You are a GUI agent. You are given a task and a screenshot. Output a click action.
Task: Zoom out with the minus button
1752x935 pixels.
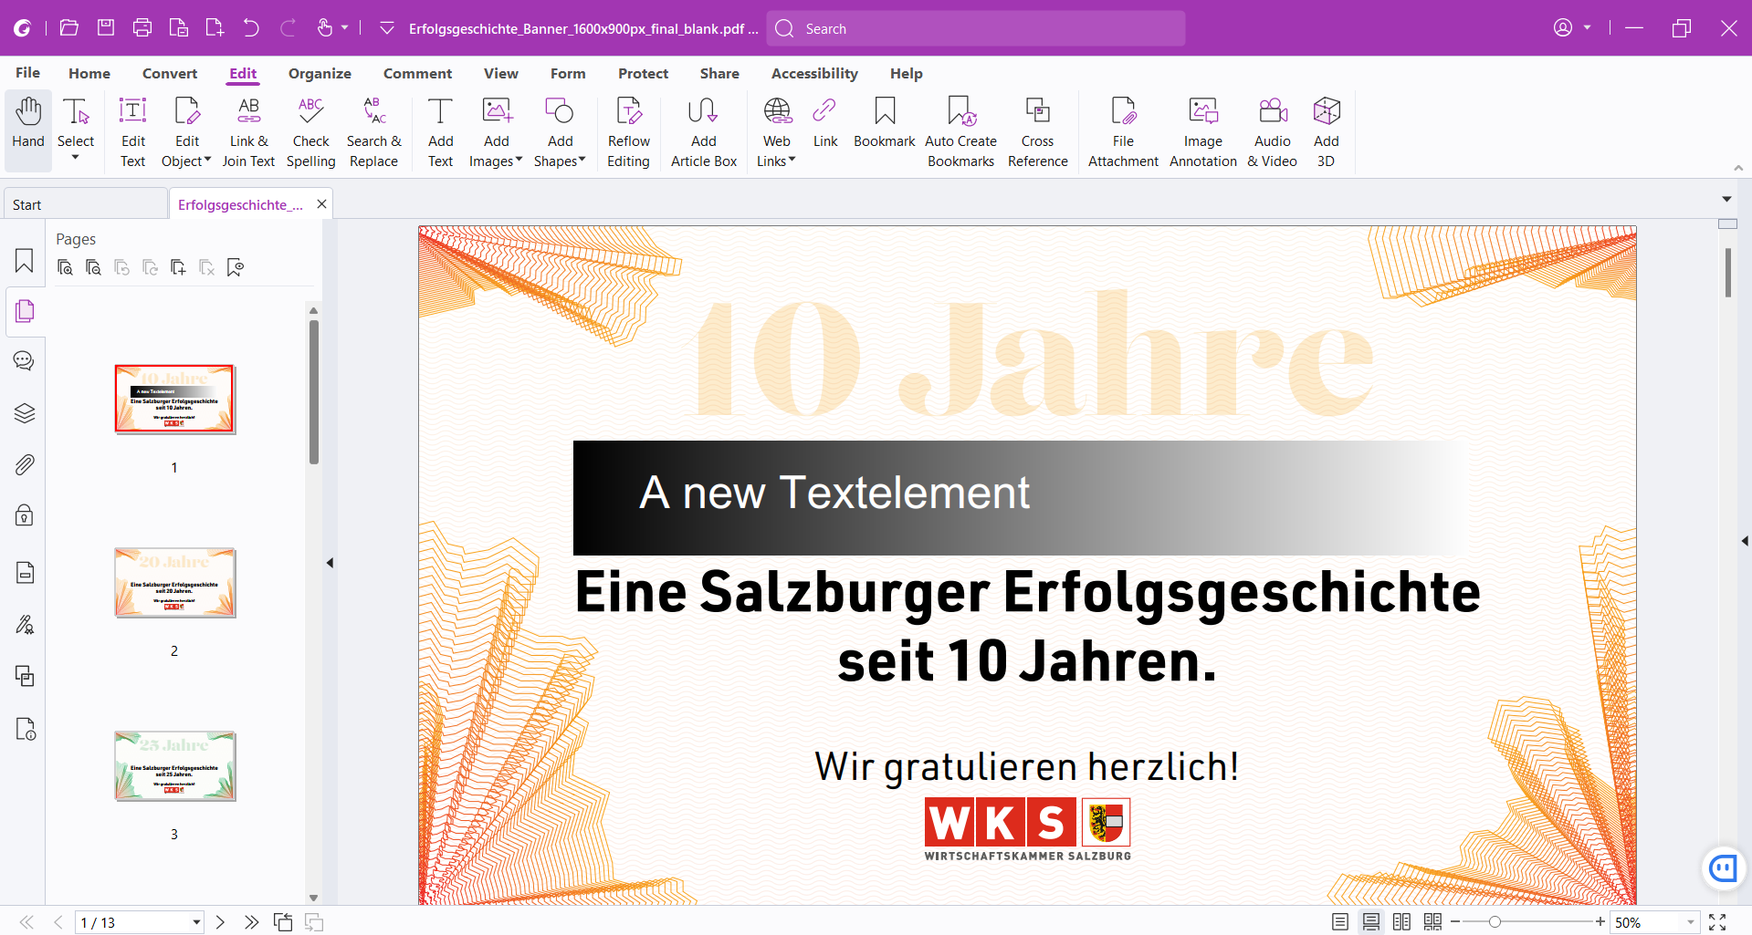pyautogui.click(x=1455, y=921)
